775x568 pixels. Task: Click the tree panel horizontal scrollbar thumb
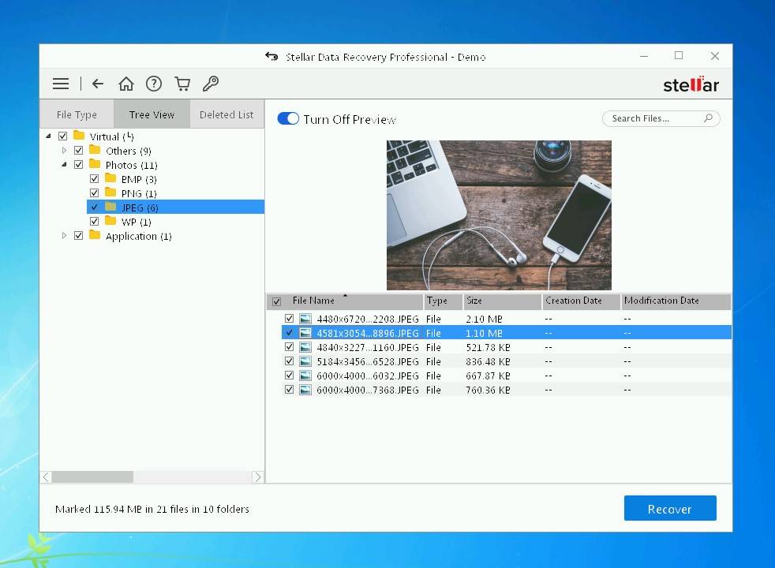coord(93,477)
